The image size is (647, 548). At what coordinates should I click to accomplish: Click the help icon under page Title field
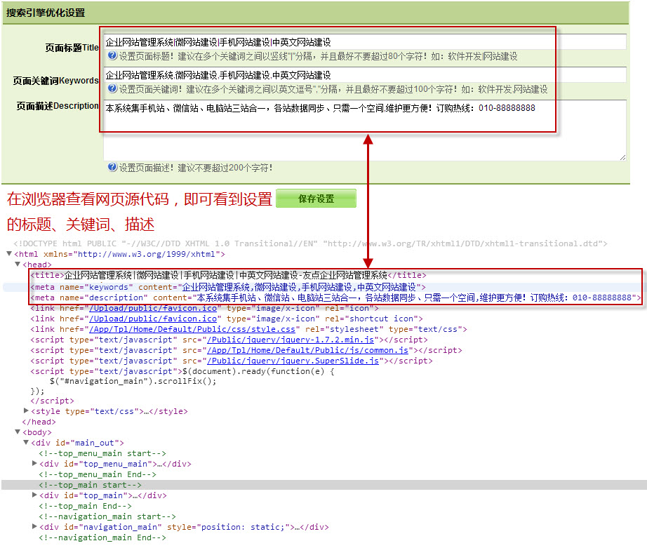click(x=112, y=55)
